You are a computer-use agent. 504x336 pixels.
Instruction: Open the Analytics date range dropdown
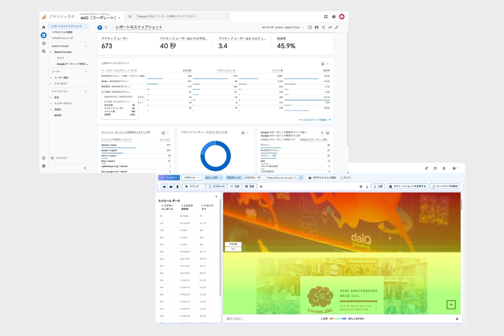tap(282, 28)
